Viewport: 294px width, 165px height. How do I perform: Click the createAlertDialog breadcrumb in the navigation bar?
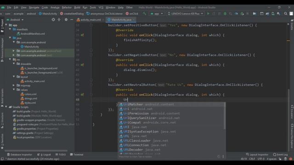[x=72, y=14]
